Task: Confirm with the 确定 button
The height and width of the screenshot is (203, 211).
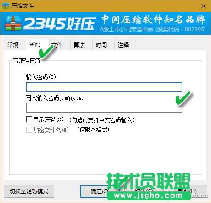Action: tap(100, 191)
